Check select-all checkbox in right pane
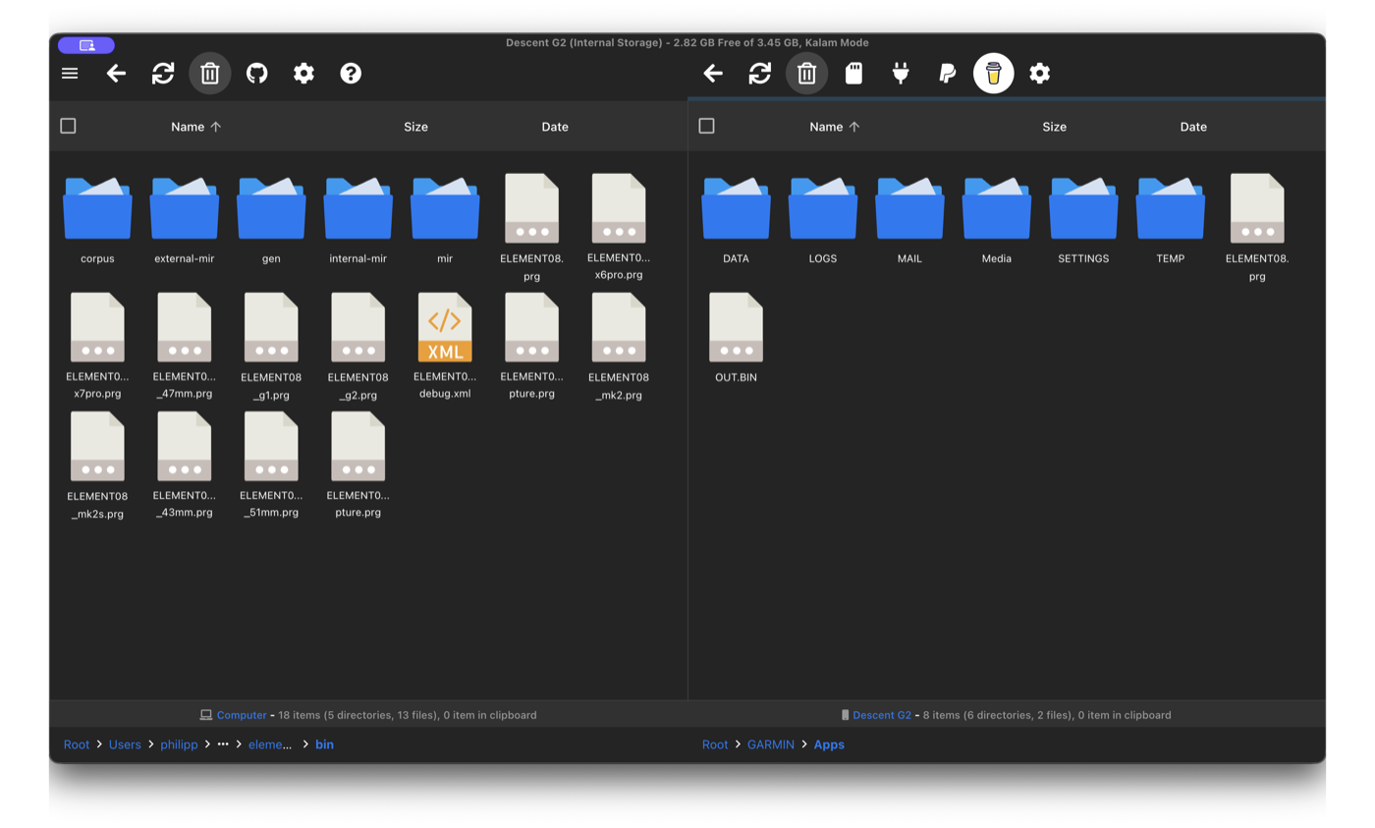The height and width of the screenshot is (828, 1375). [x=706, y=126]
